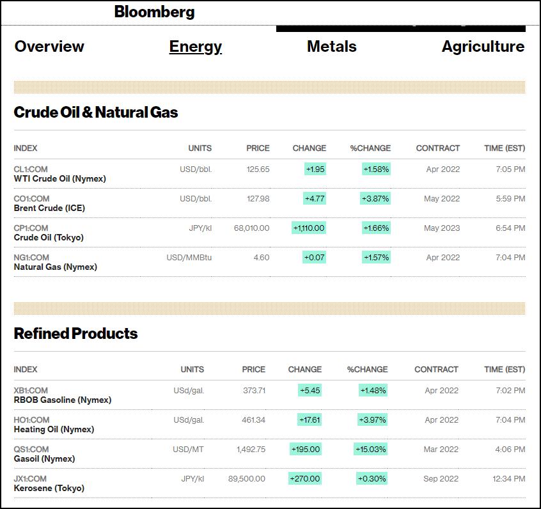
Task: Click Brent Crude +3.87% change badge
Action: (375, 199)
